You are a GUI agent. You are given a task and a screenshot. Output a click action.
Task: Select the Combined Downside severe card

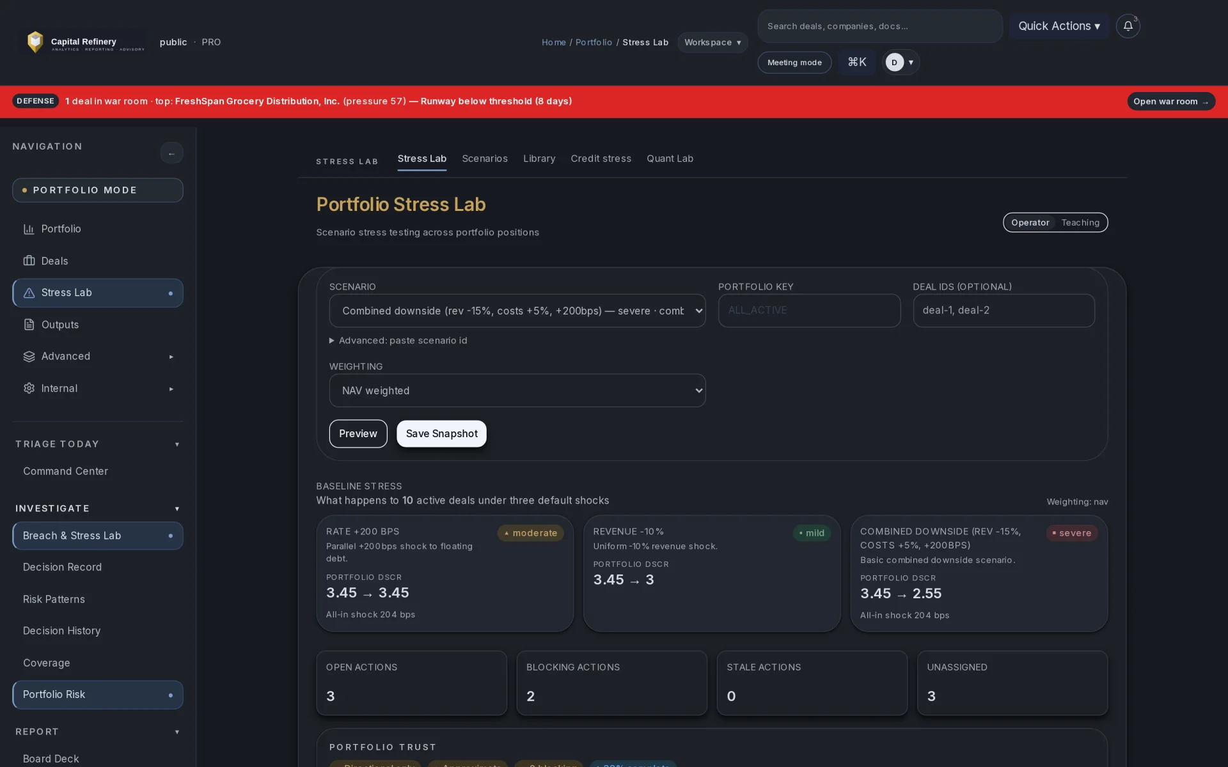click(979, 574)
